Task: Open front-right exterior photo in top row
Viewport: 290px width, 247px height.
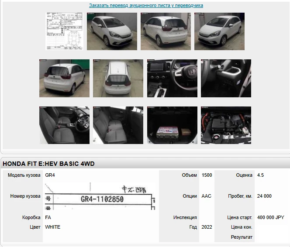Action: tap(219, 31)
